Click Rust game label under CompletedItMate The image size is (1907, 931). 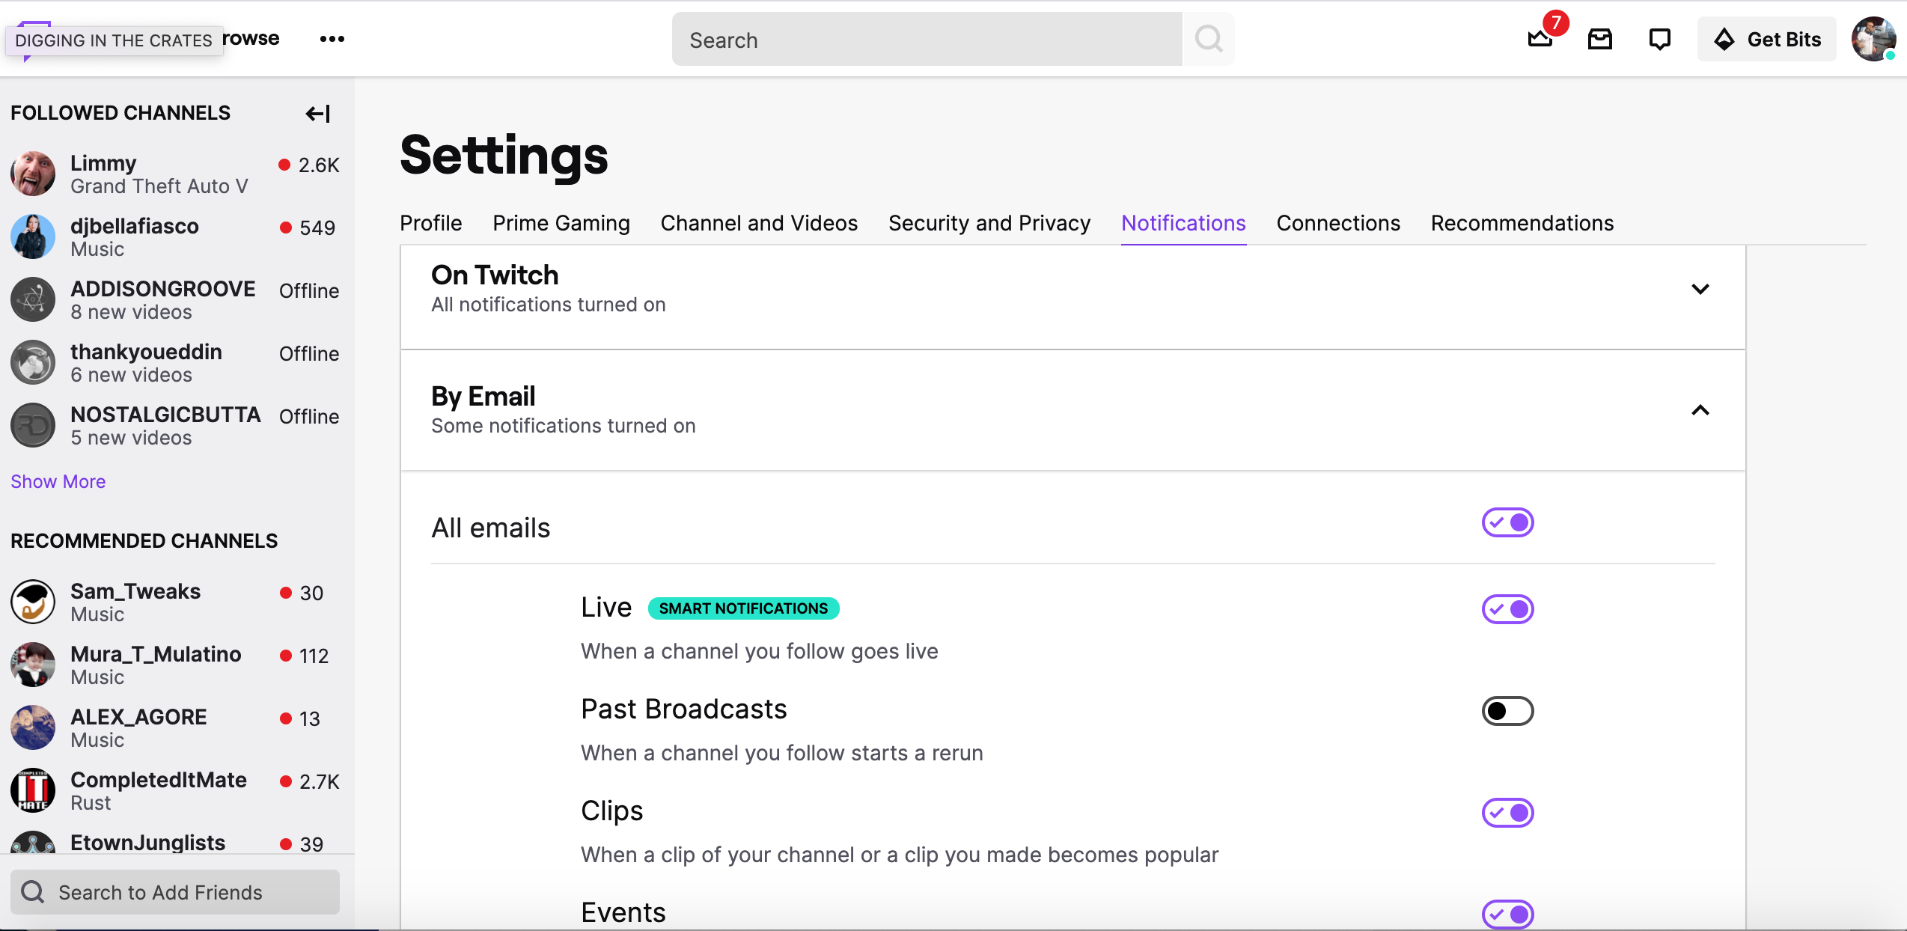(x=91, y=803)
